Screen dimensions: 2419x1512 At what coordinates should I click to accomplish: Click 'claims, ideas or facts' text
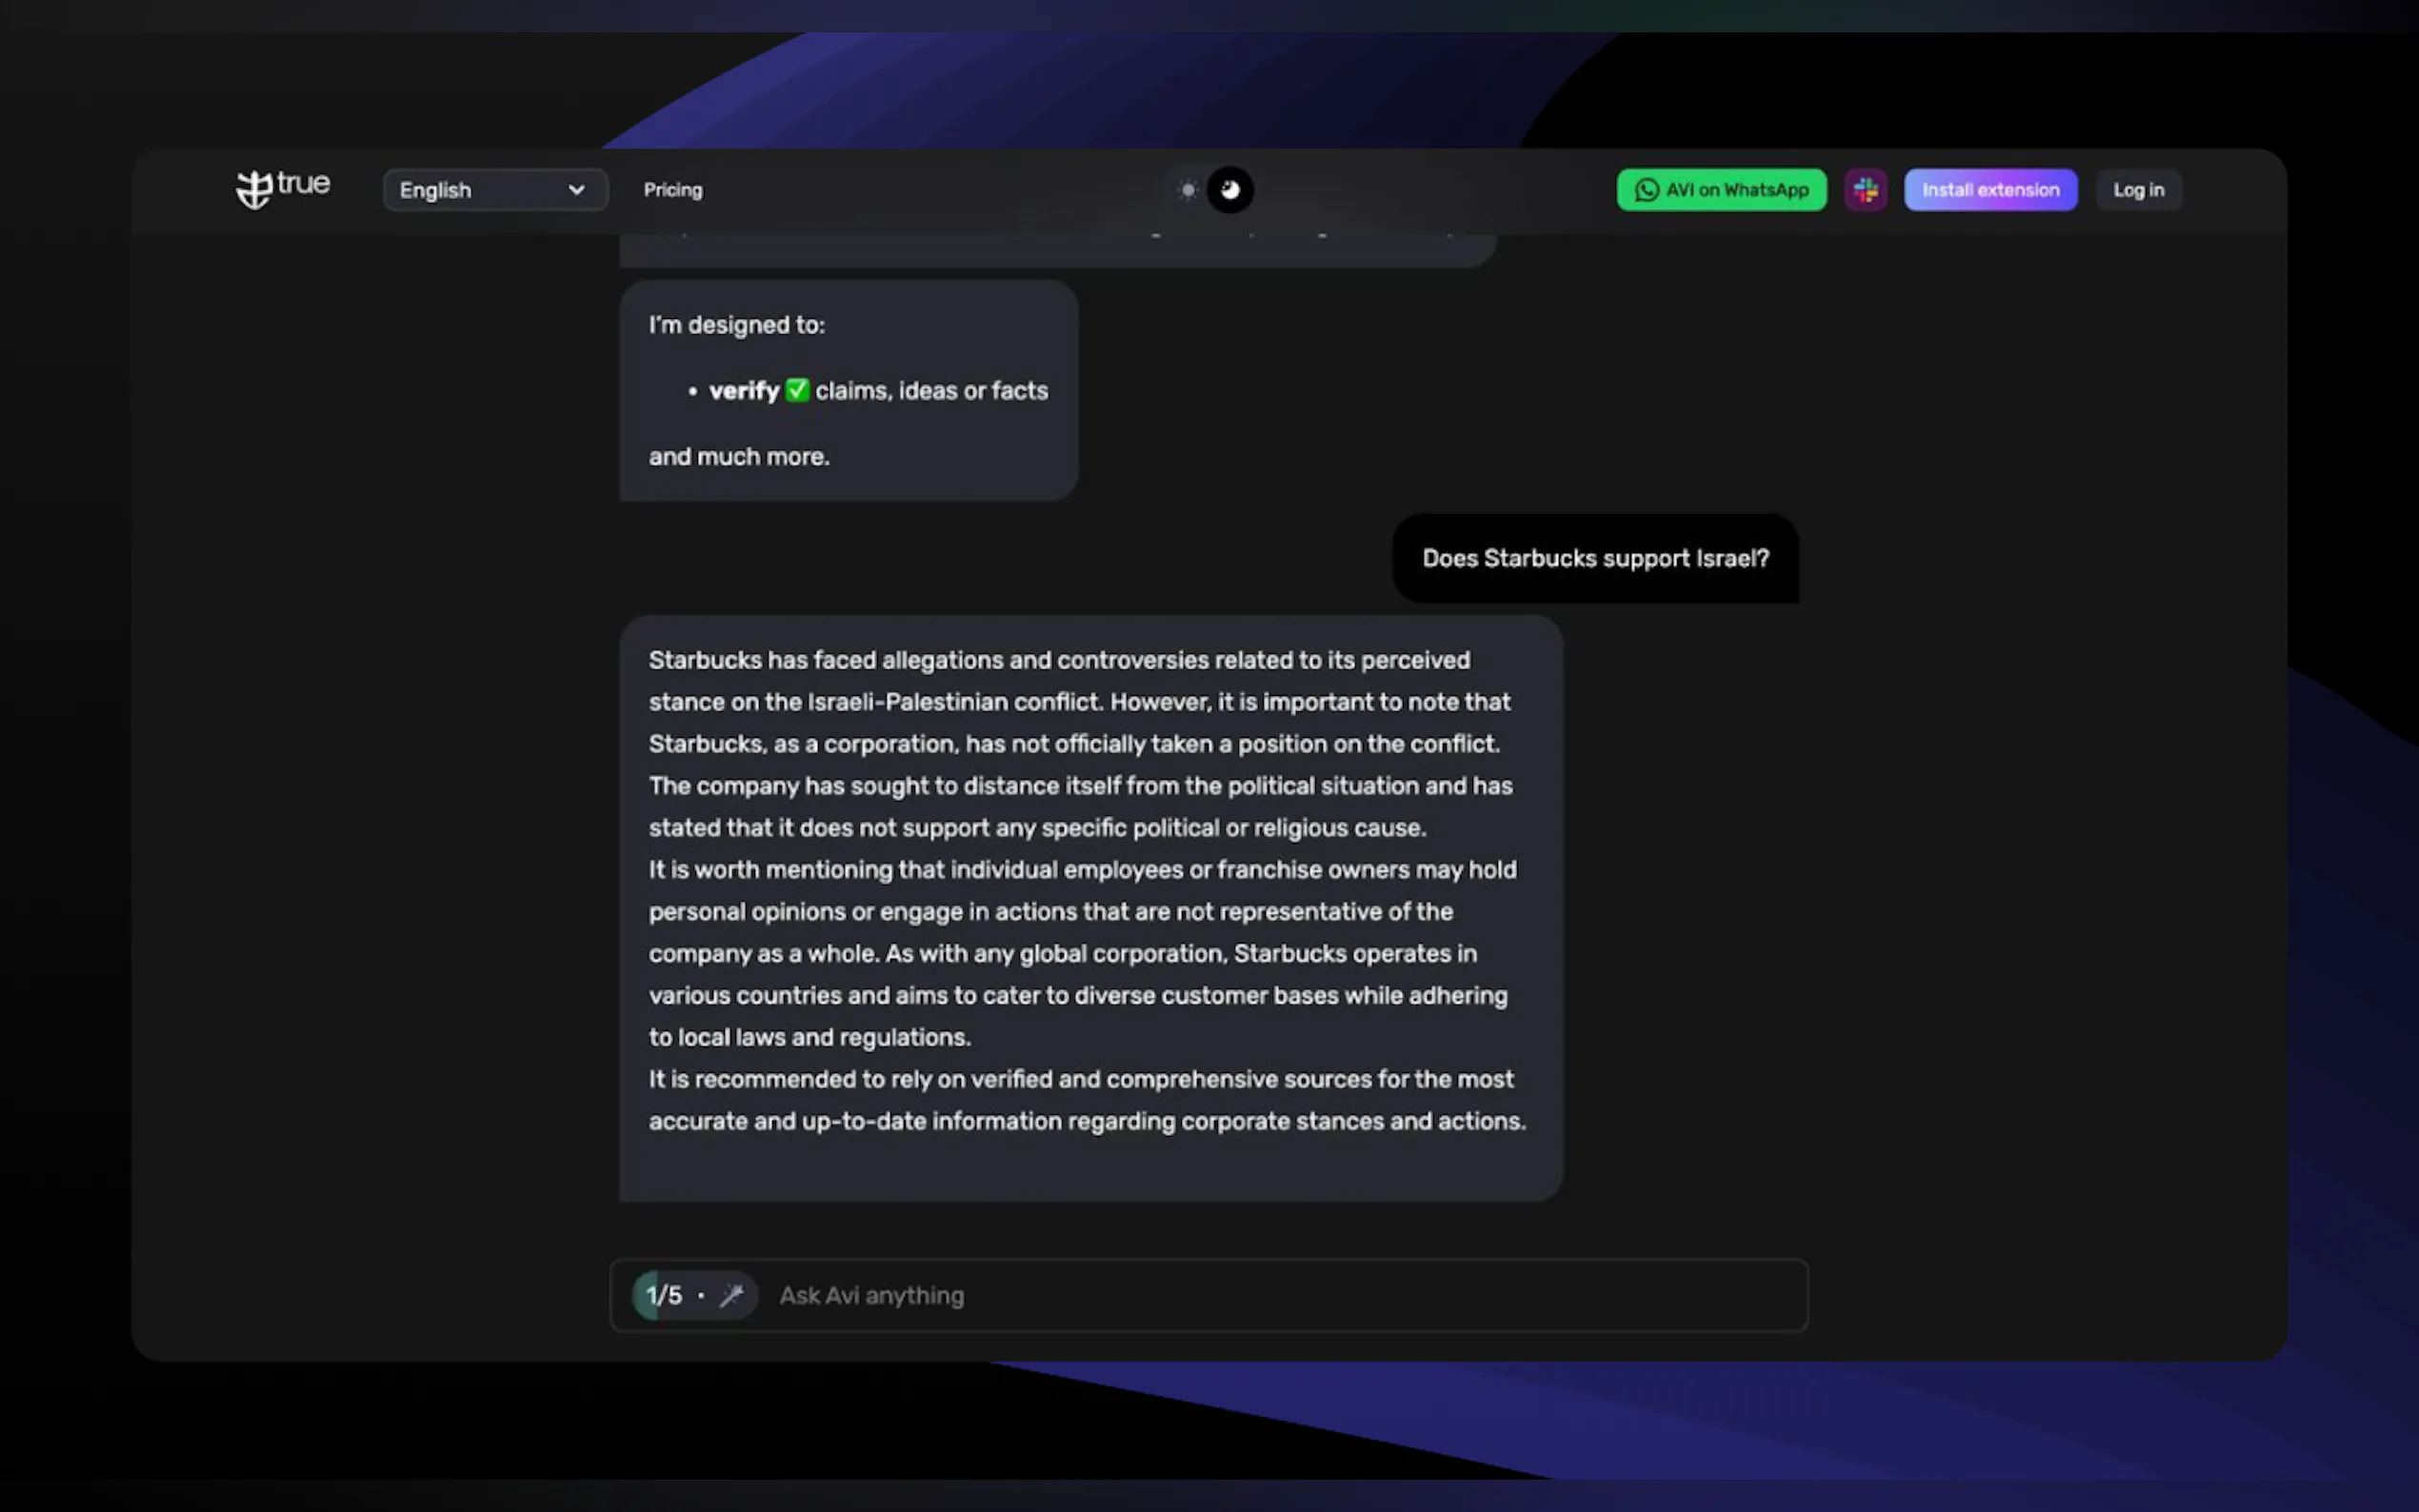(931, 391)
